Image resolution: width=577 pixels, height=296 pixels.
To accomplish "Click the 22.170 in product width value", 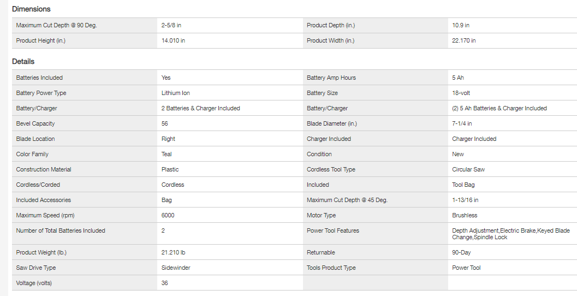I will click(x=463, y=40).
